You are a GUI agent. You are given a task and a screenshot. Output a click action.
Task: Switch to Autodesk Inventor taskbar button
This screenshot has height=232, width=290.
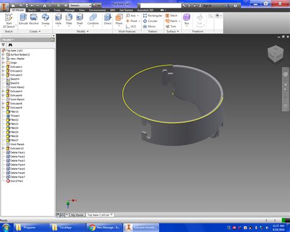coord(141,227)
